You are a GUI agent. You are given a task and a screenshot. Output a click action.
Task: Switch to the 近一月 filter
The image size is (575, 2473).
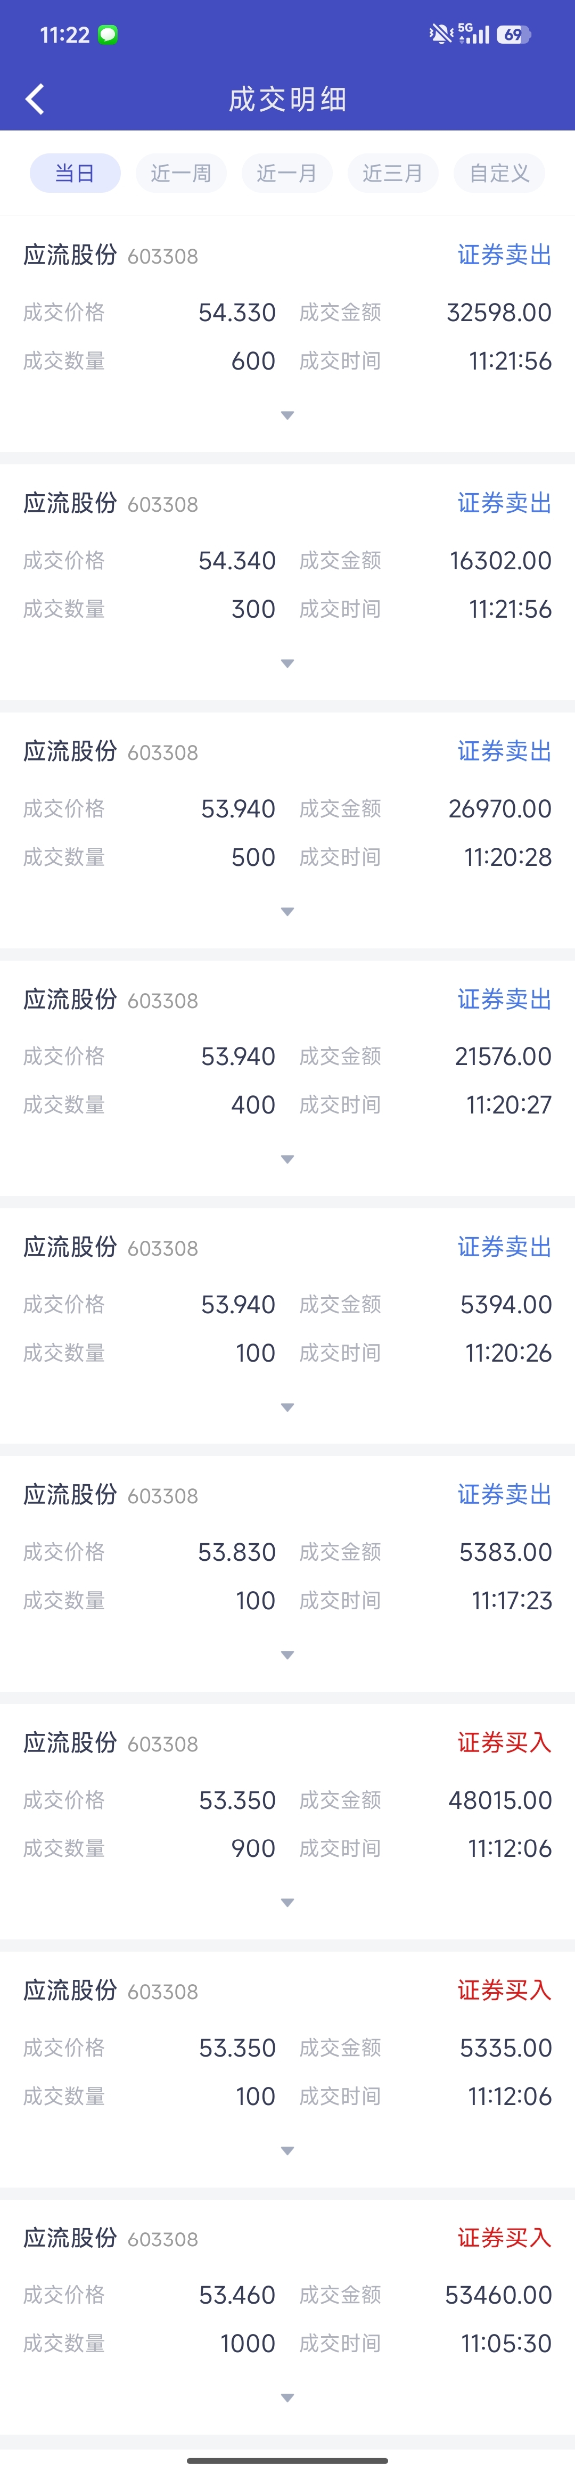click(x=286, y=173)
